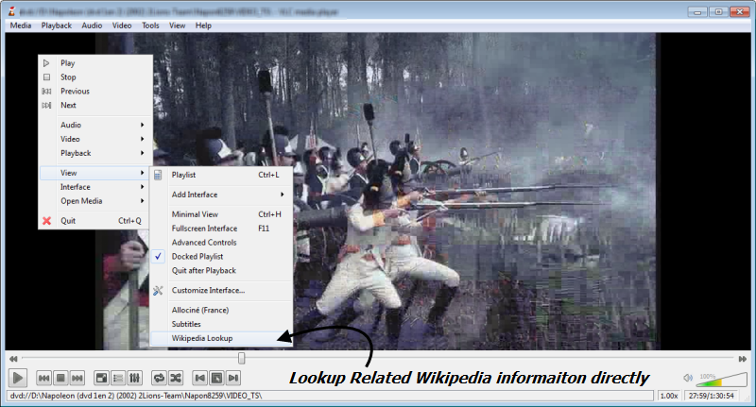Viewport: 756px width, 407px height.
Task: Toggle shuffle random playback button
Action: click(x=176, y=378)
